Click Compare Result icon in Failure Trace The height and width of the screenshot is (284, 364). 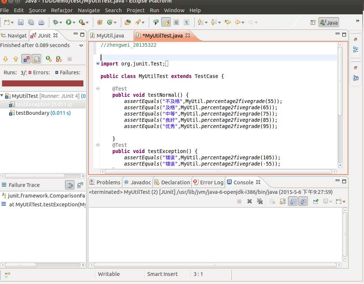click(80, 185)
